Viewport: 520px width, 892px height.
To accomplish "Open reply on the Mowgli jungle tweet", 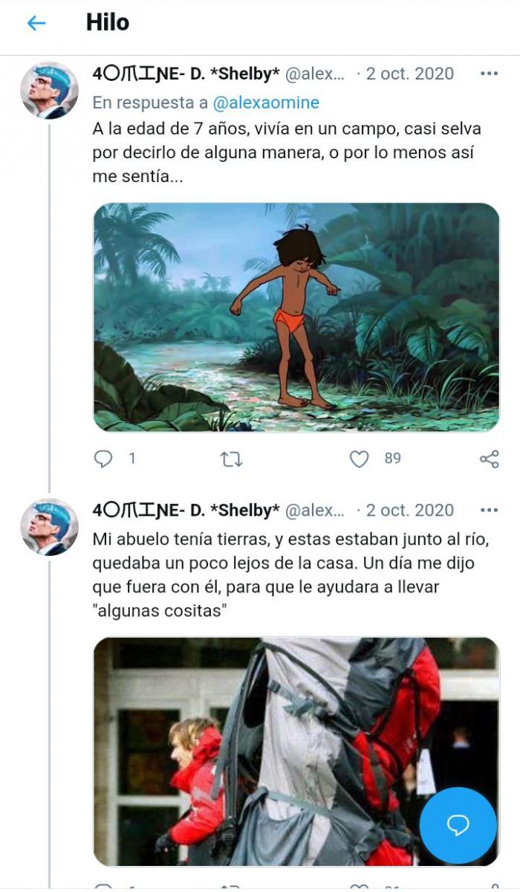I will 103,459.
